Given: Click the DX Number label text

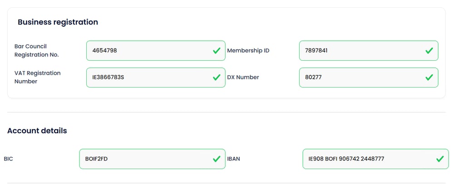Looking at the screenshot, I should coord(243,78).
